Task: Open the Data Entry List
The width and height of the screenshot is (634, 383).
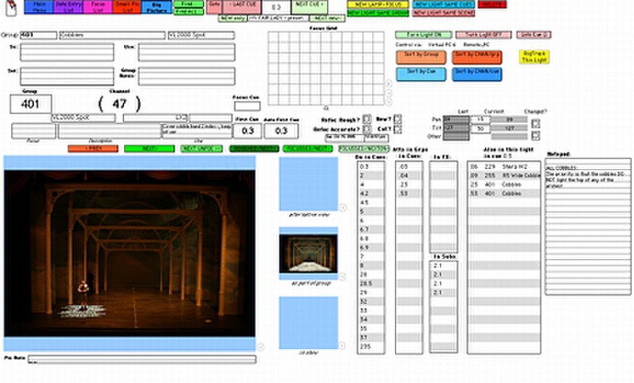Action: click(x=68, y=6)
